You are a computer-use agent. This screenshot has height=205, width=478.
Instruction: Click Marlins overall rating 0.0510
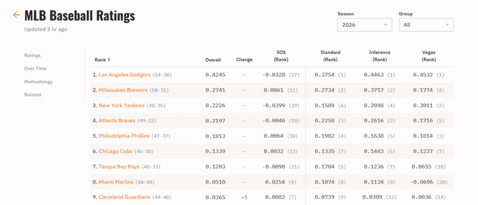point(215,182)
